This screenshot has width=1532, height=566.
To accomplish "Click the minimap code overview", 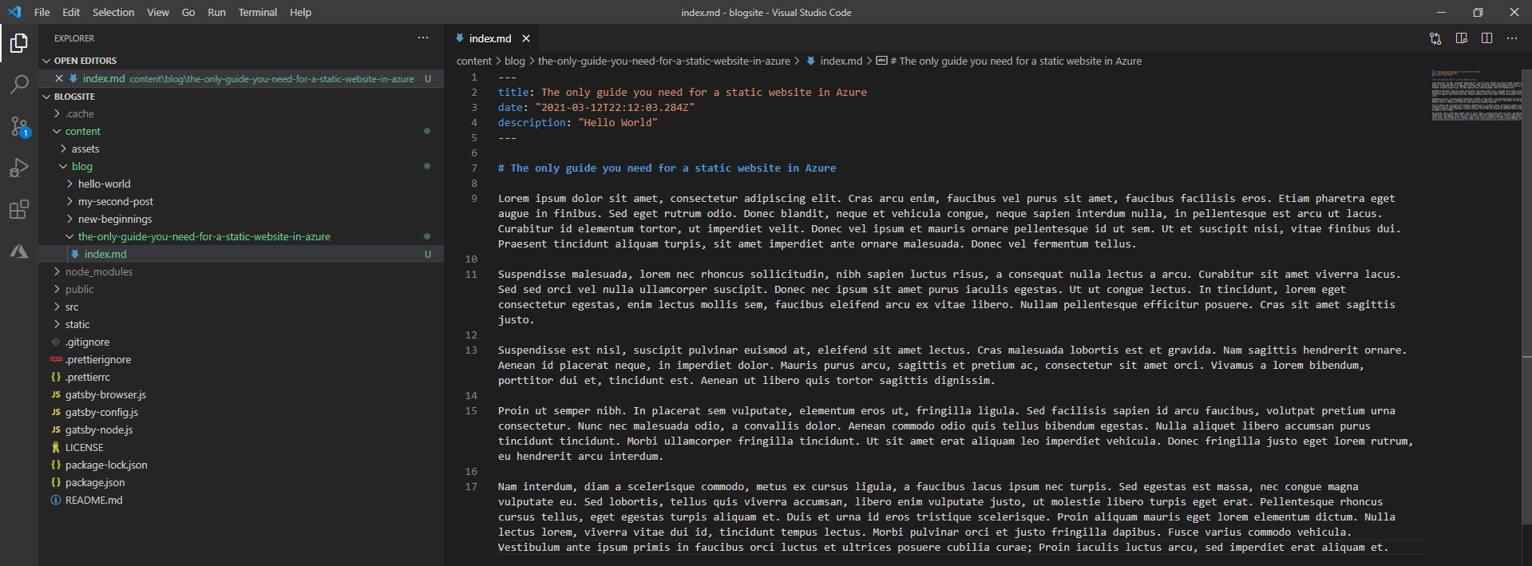I will (1475, 95).
